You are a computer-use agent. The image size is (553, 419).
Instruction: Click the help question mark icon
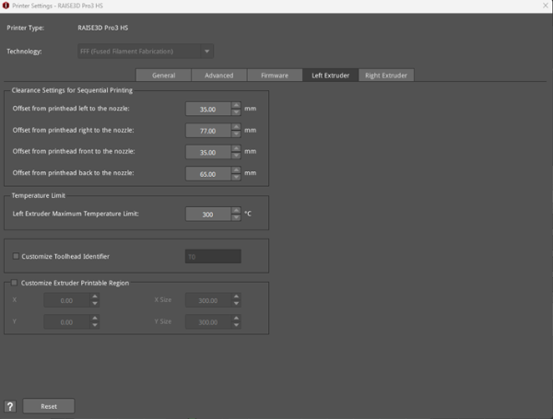click(11, 405)
